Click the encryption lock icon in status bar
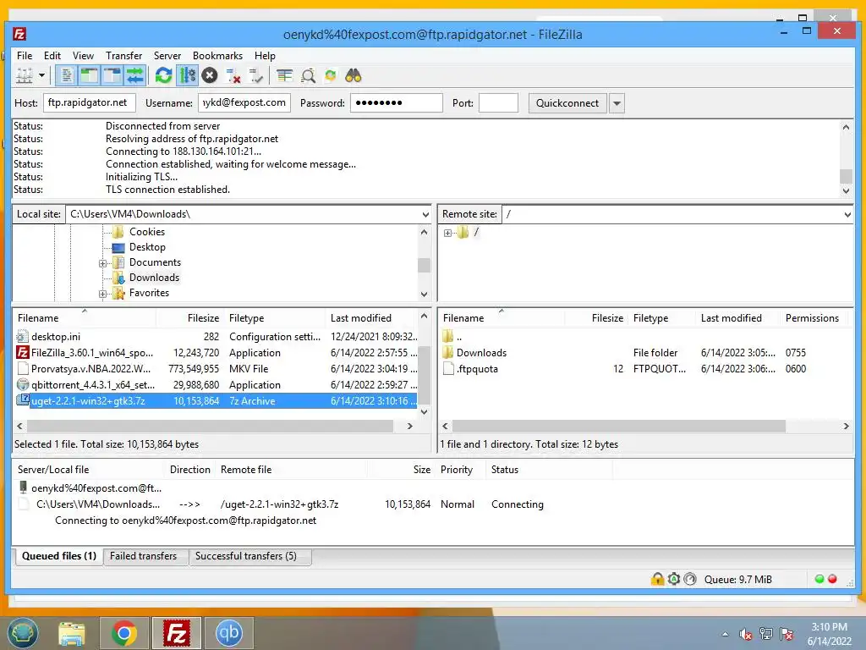This screenshot has width=866, height=650. 657,579
